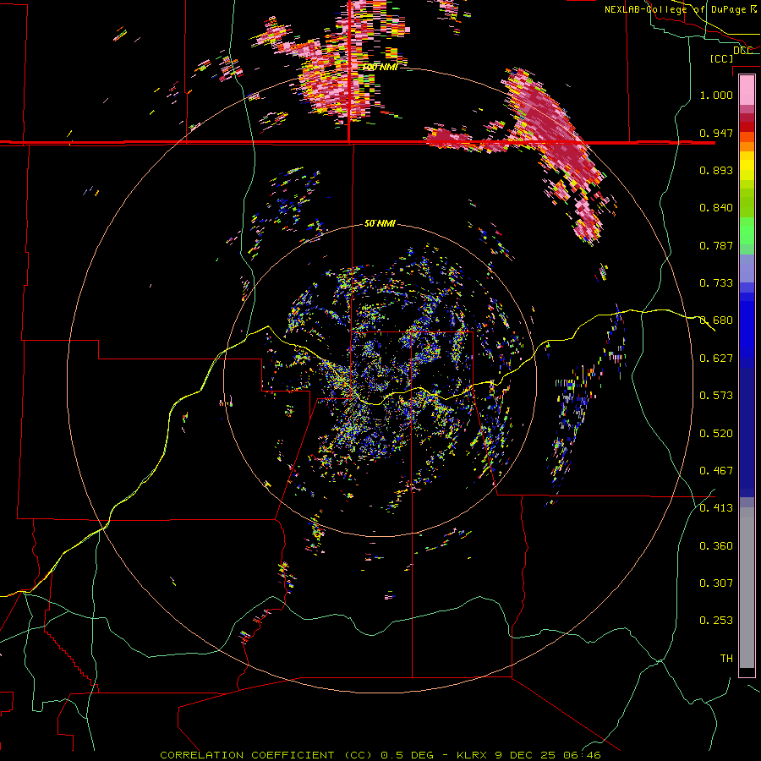Screen dimensions: 761x761
Task: Select the 0.680 scale label
Action: [716, 320]
